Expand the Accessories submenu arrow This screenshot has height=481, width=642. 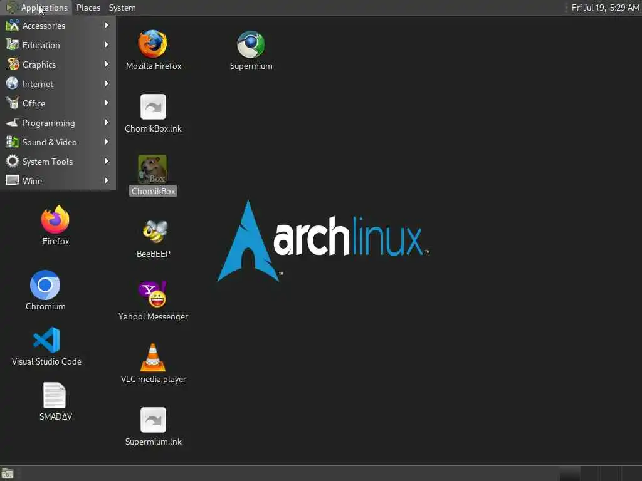tap(107, 25)
